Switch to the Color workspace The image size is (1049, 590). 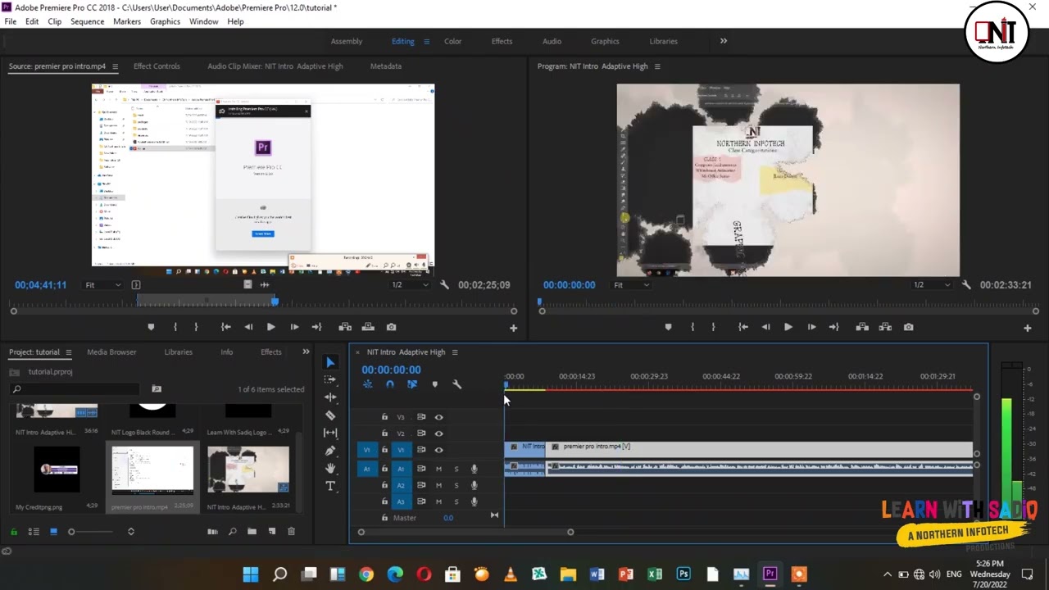[452, 41]
